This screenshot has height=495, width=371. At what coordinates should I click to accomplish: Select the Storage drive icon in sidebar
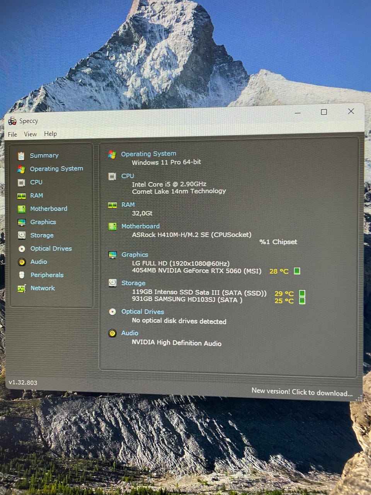point(22,235)
